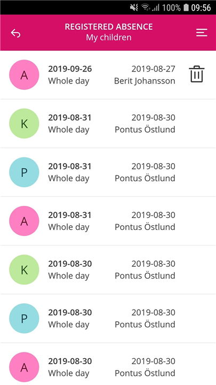Screen dimensions: 216x385
Task: Tap the battery icon in status bar
Action: [186, 7]
